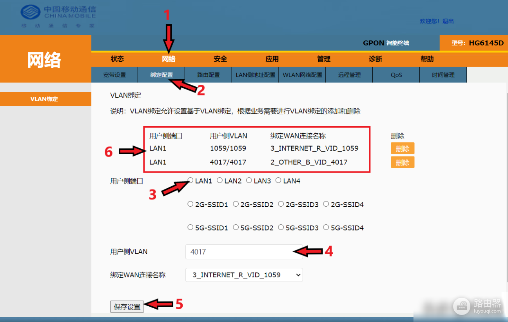
Task: Switch to the 时间管理 tab
Action: [x=443, y=75]
